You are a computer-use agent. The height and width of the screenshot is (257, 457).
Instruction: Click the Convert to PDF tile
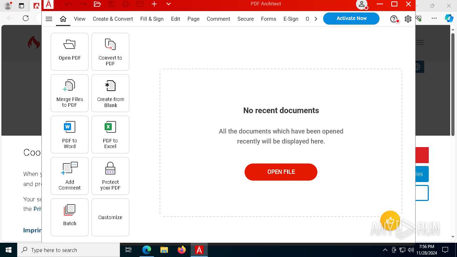tap(110, 52)
